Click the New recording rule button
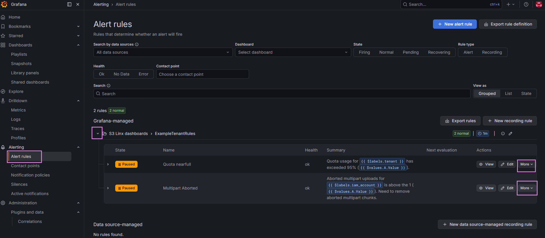Image resolution: width=545 pixels, height=238 pixels. point(510,121)
